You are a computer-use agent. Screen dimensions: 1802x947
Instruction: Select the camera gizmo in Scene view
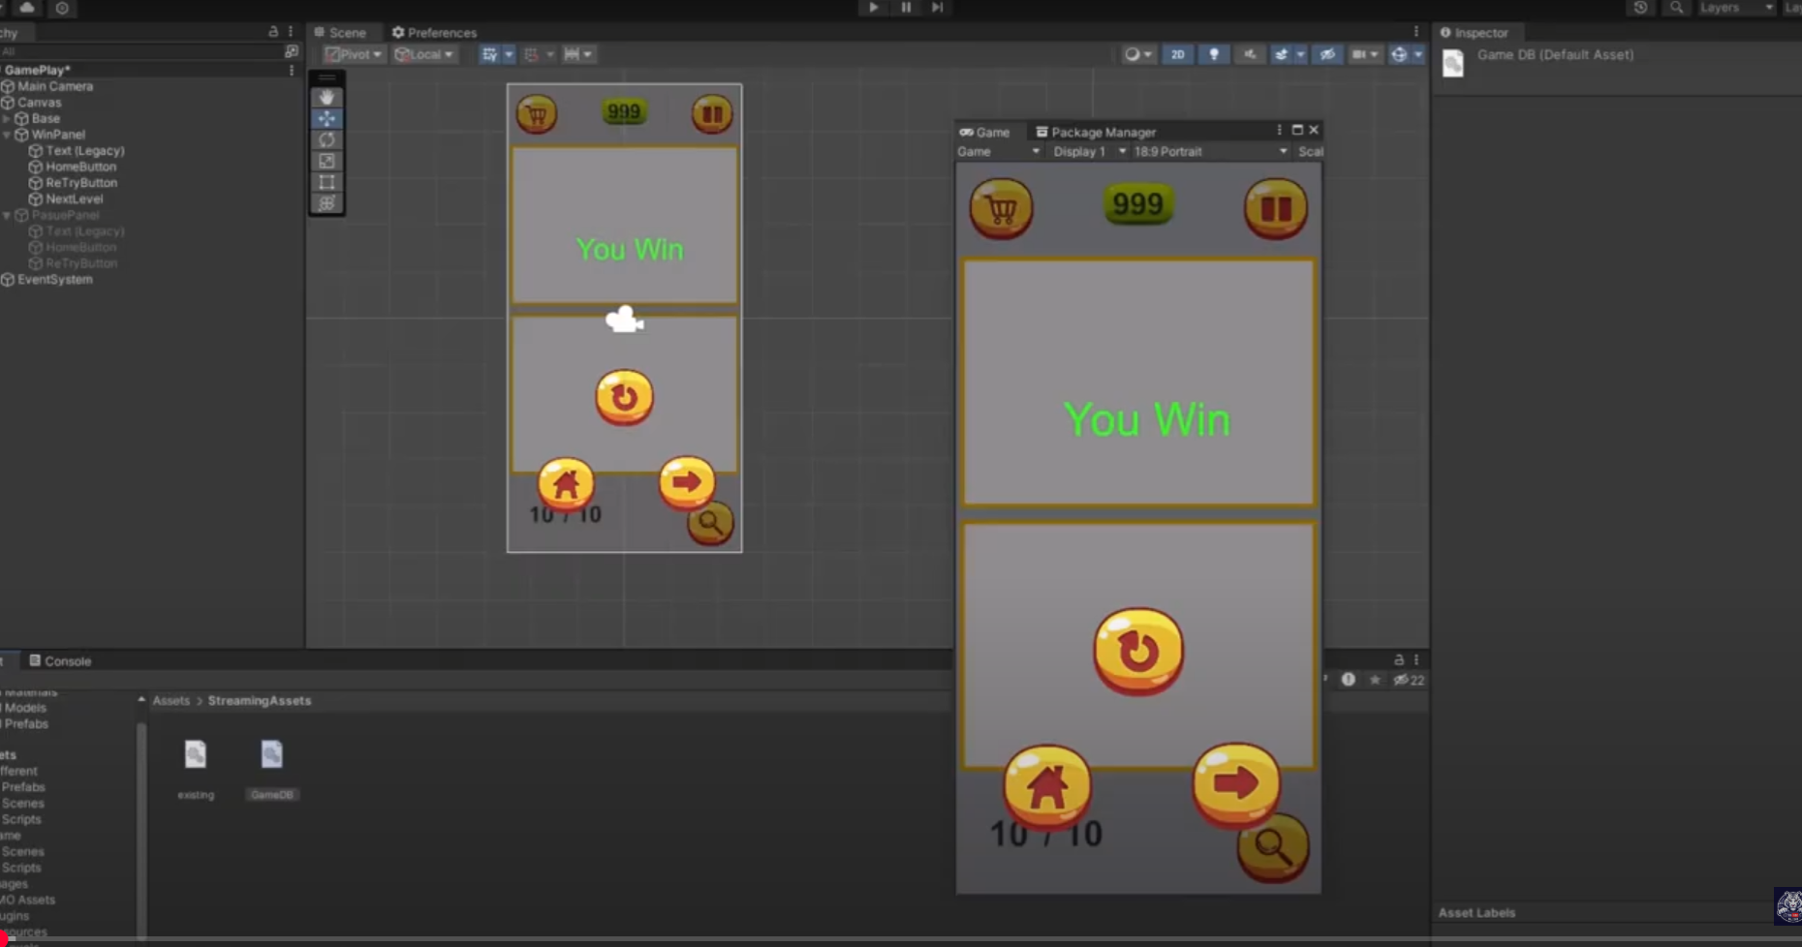click(x=625, y=319)
